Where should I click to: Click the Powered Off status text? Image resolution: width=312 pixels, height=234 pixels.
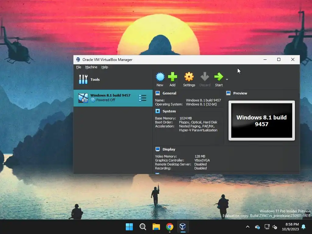tap(105, 100)
